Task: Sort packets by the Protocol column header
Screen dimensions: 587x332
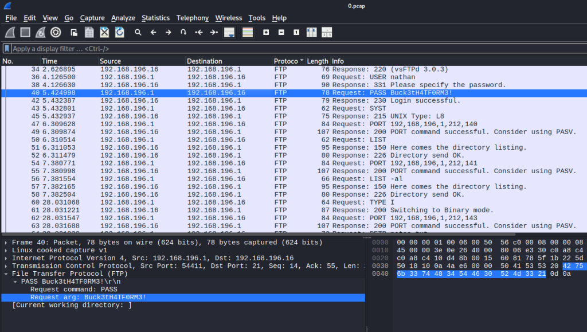Action: (286, 61)
